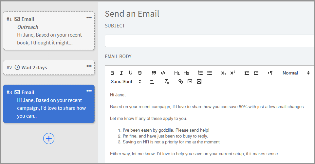The height and width of the screenshot is (164, 315).
Task: Clear text formatting
Action: click(167, 81)
